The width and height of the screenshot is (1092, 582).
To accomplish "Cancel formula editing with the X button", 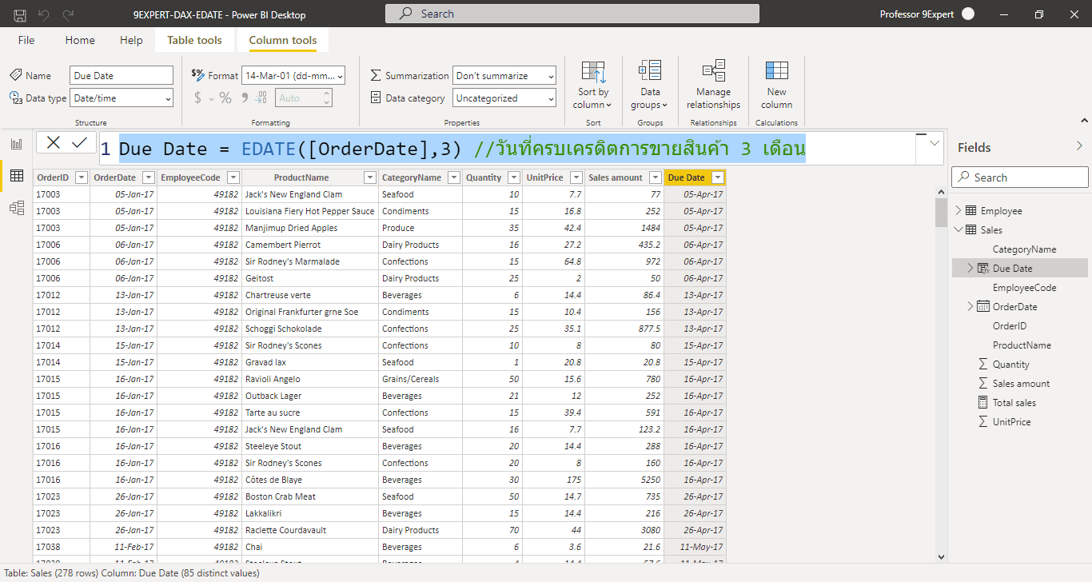I will [52, 142].
